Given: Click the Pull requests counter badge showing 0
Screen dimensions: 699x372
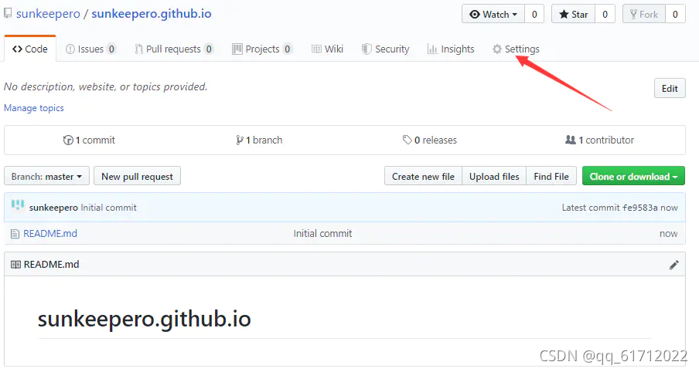Looking at the screenshot, I should click(209, 49).
